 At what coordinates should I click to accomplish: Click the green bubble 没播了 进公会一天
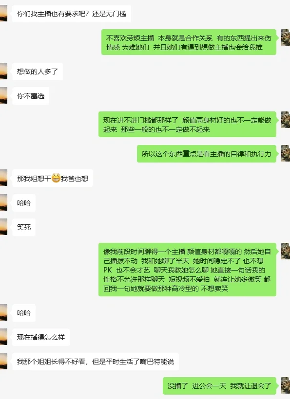(x=219, y=386)
